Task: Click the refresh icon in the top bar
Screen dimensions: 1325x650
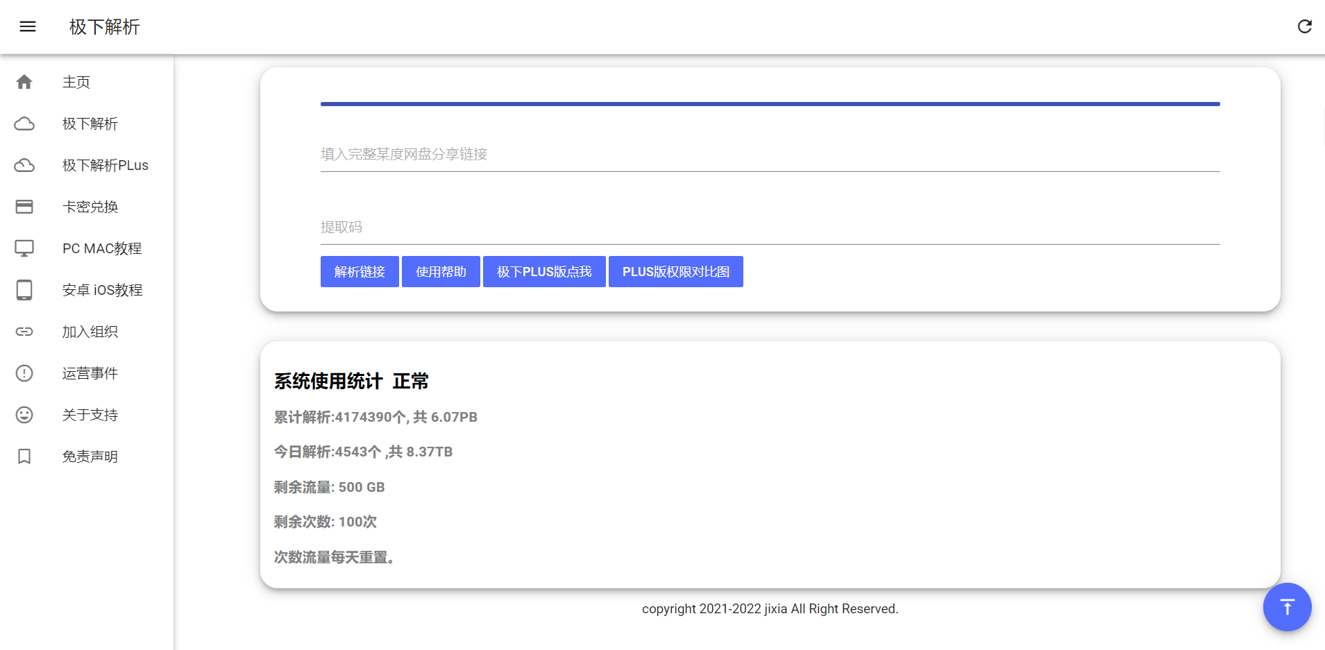Action: (x=1305, y=26)
